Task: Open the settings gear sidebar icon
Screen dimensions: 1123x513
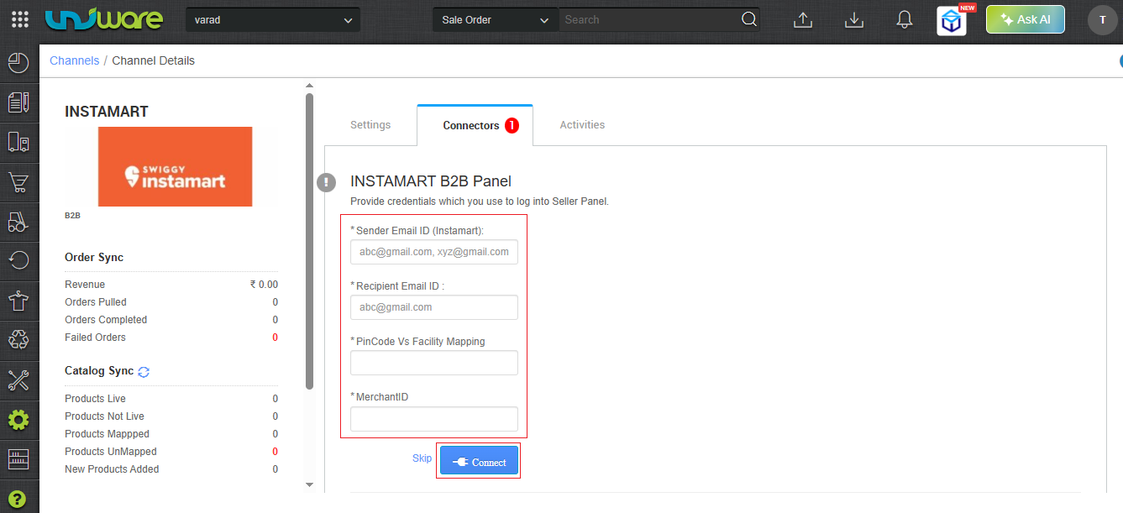Action: click(18, 419)
